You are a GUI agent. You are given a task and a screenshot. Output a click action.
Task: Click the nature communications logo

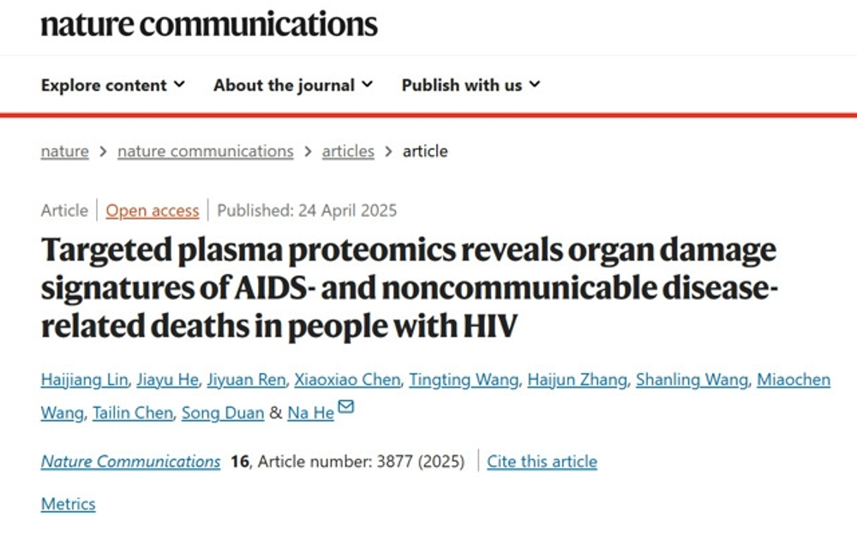pos(209,25)
